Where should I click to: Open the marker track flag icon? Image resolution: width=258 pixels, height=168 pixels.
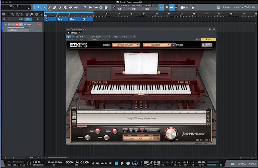coord(22,14)
